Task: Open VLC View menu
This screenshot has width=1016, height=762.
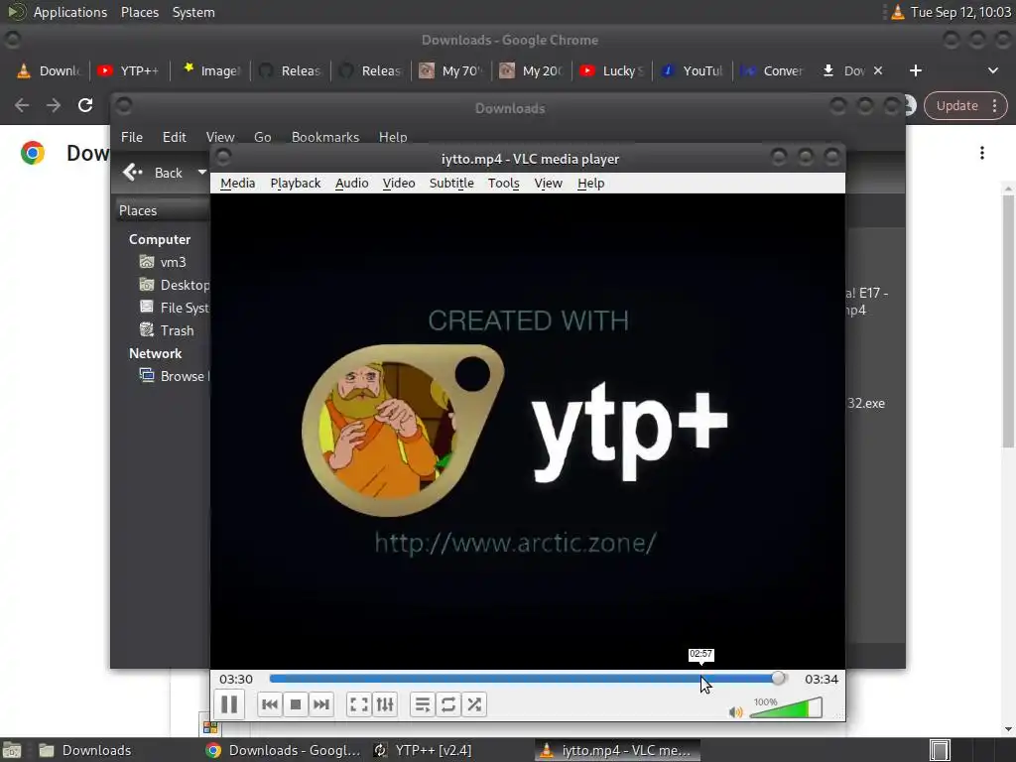Action: 548,184
